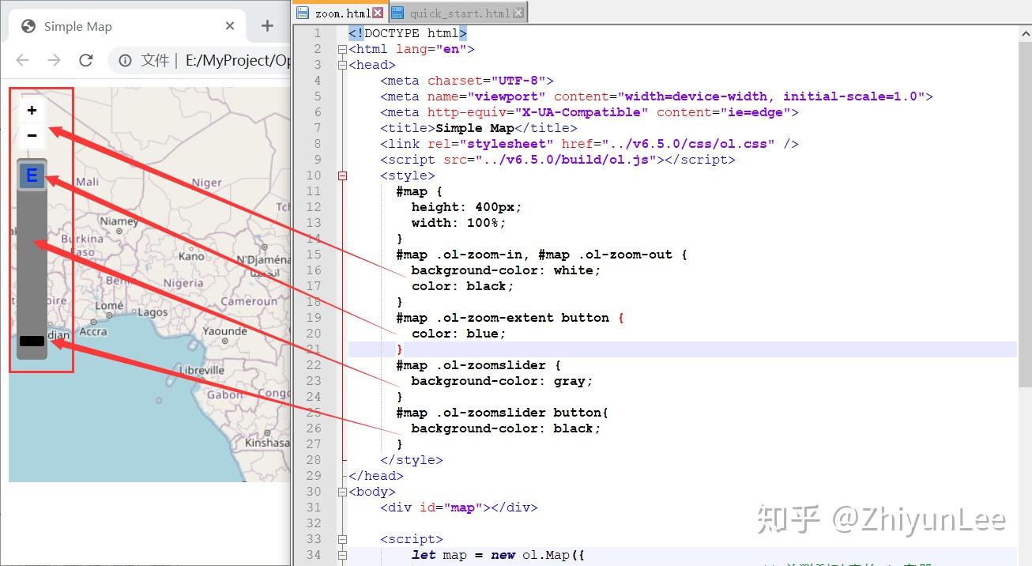Viewport: 1032px width, 566px height.
Task: Collapse the html element fold at line 2
Action: pyautogui.click(x=341, y=48)
